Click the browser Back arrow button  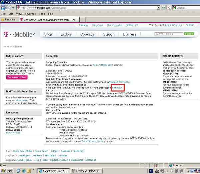point(3,8)
